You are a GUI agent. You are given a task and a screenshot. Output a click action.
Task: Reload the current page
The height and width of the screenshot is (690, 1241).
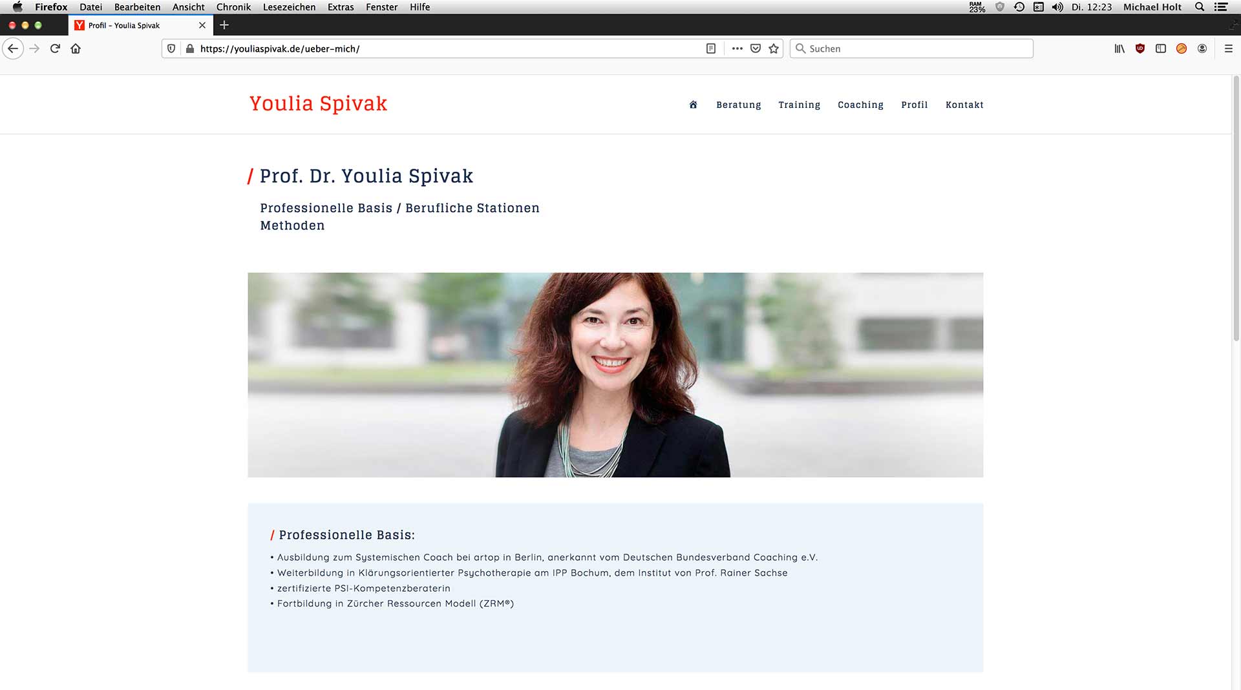[x=55, y=48]
